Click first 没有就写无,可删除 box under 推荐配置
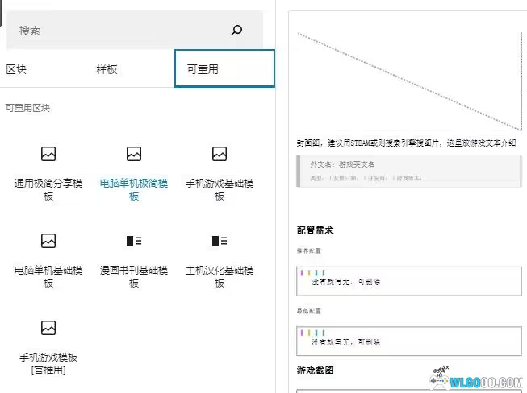The height and width of the screenshot is (393, 527). tap(409, 281)
